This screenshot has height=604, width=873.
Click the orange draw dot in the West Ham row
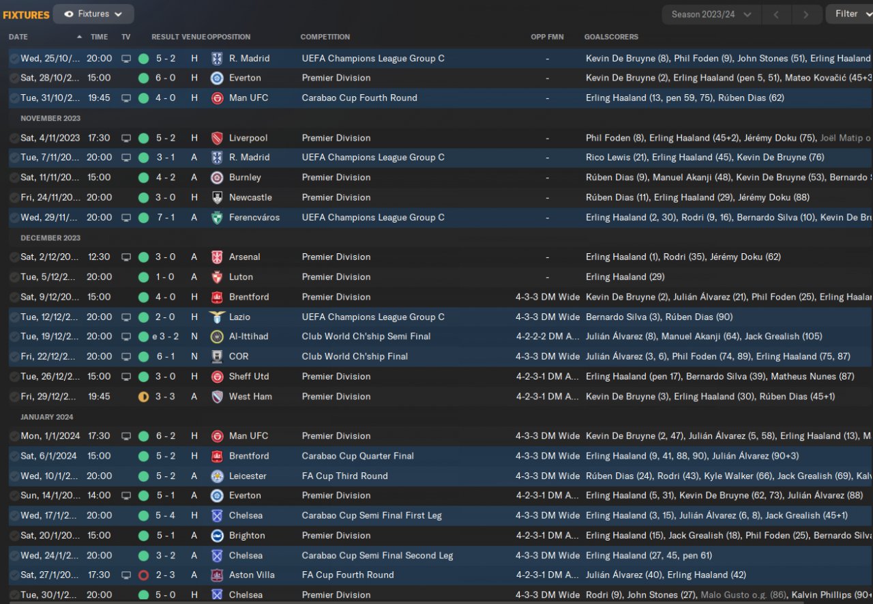(x=143, y=397)
